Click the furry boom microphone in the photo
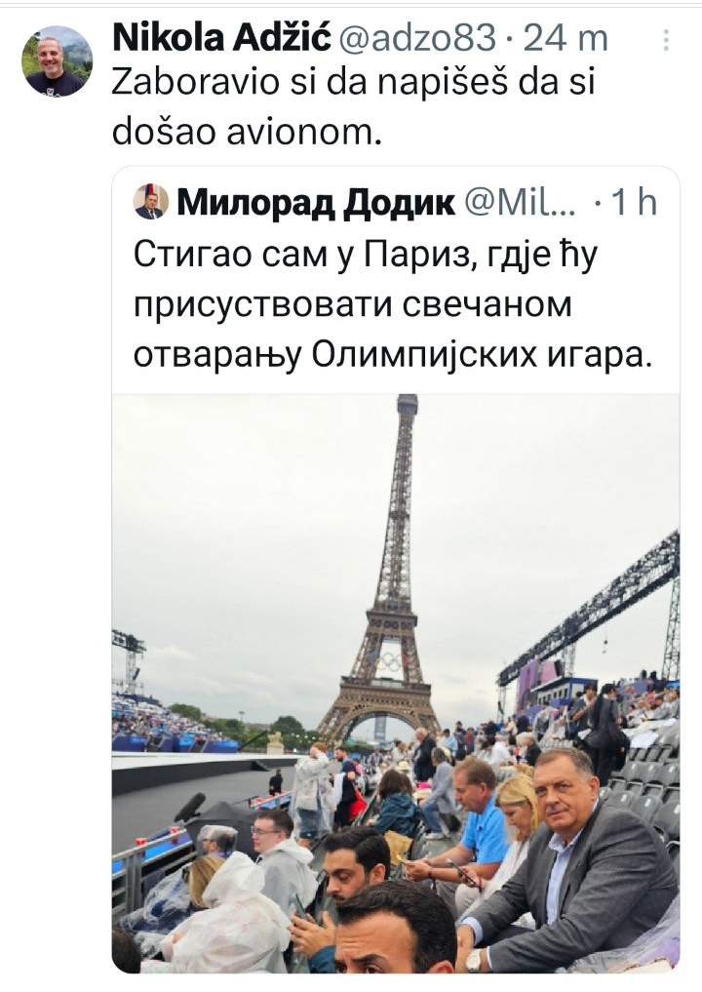 pyautogui.click(x=189, y=807)
